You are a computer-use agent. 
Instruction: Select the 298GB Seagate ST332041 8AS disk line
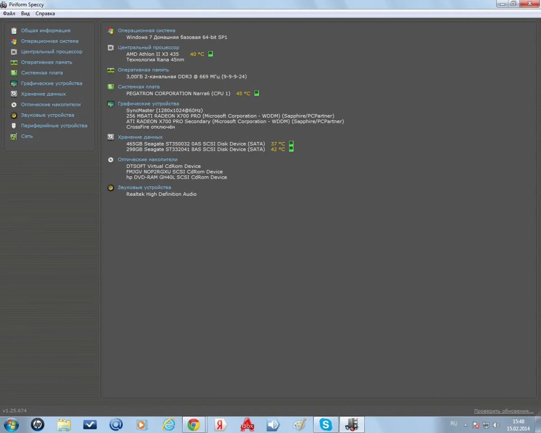coord(196,149)
